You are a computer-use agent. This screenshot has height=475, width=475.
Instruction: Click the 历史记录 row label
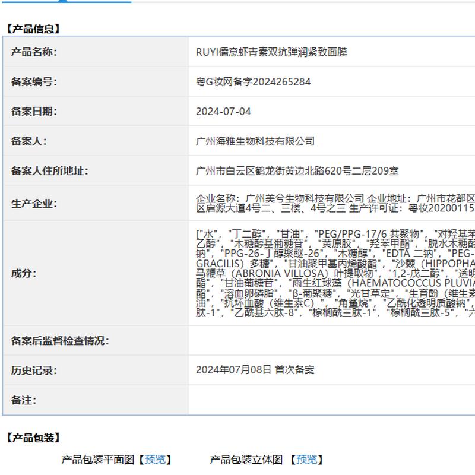[x=34, y=370]
